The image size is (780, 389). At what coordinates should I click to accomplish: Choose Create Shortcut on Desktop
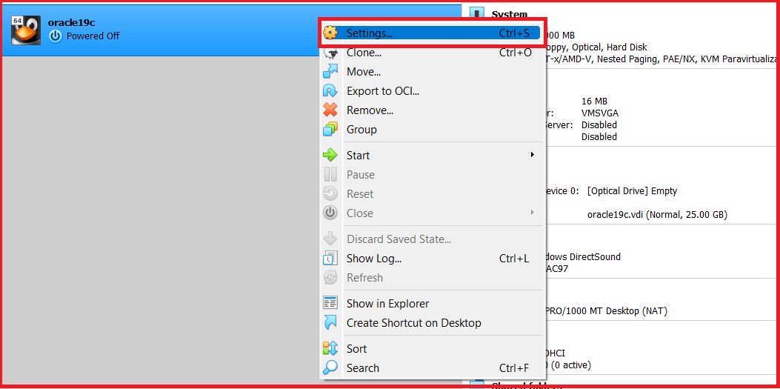(x=431, y=323)
